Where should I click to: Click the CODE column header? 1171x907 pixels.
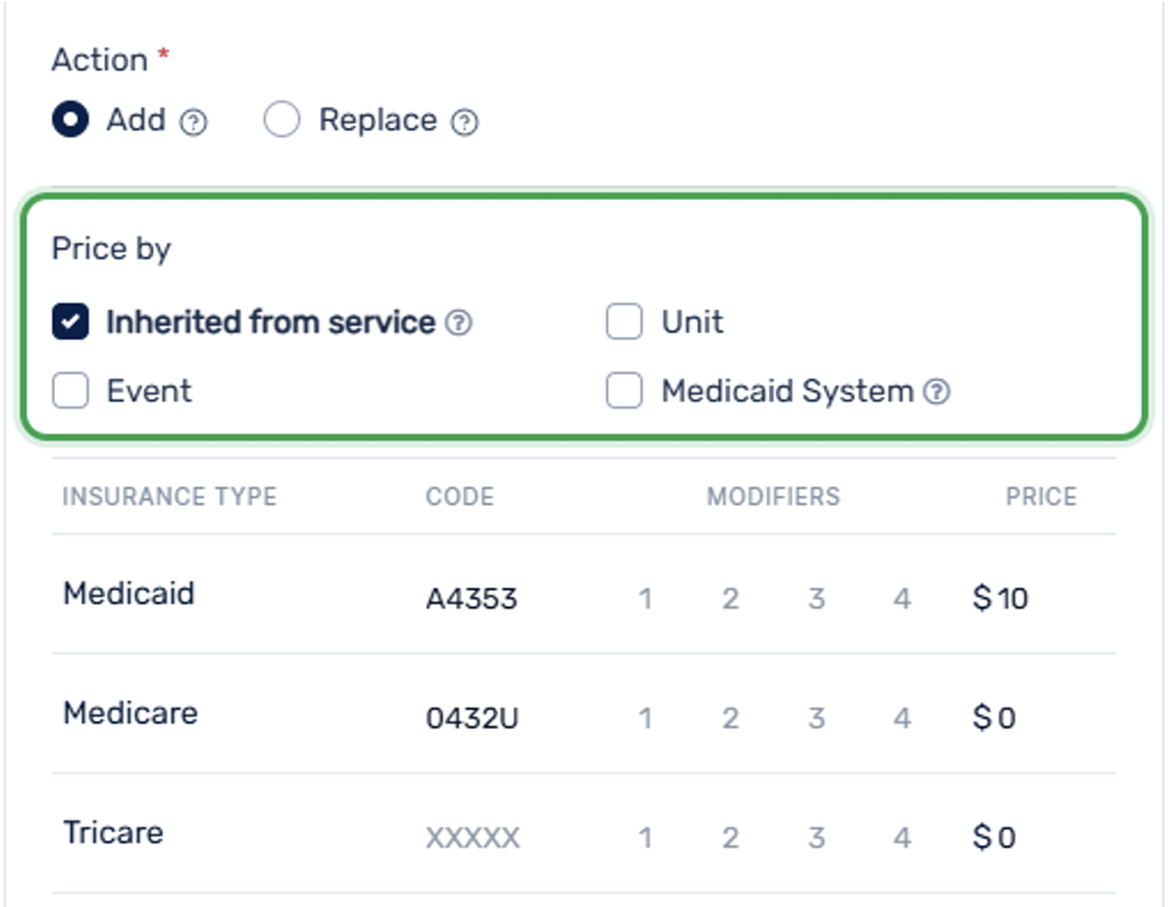tap(460, 496)
